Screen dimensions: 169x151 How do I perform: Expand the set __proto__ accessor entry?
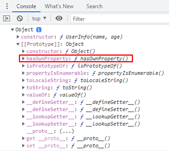point(23,145)
